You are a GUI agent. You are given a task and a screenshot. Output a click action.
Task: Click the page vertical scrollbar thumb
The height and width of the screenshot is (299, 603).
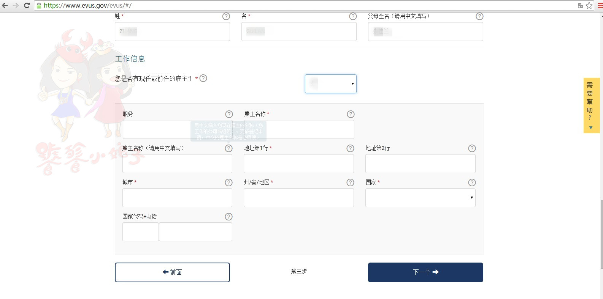pyautogui.click(x=601, y=234)
